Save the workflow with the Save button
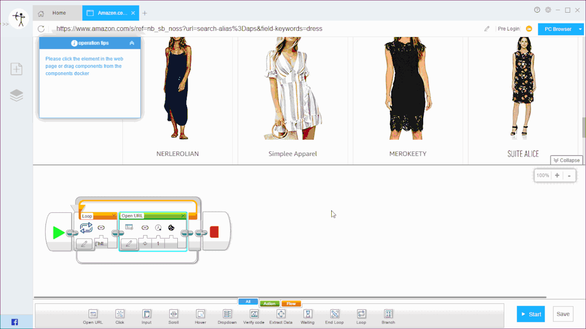Screen dimensions: 586x329 (563, 314)
